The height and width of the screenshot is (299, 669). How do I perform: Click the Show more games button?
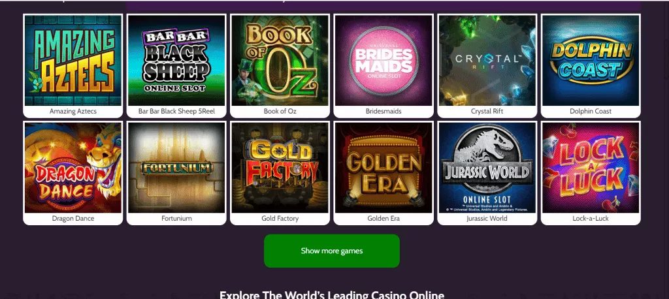[331, 251]
